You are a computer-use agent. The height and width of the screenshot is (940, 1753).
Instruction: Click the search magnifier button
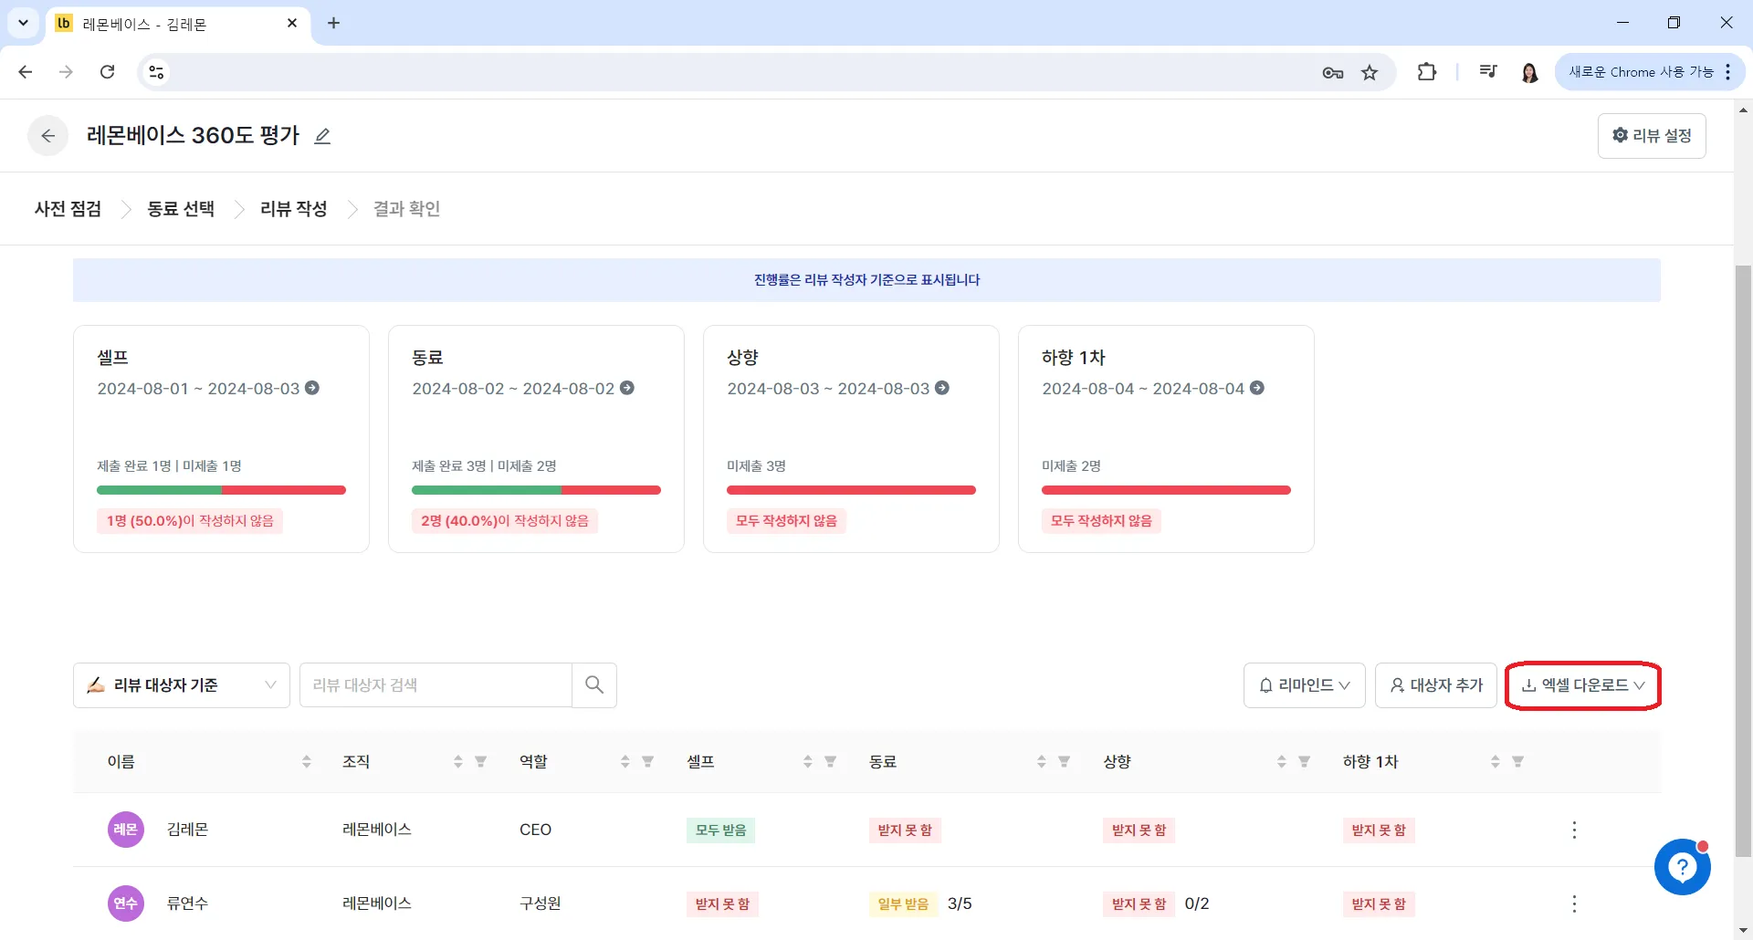[594, 685]
